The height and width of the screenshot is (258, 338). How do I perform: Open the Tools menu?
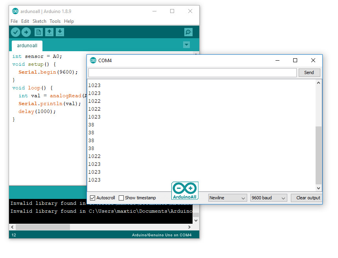[55, 21]
